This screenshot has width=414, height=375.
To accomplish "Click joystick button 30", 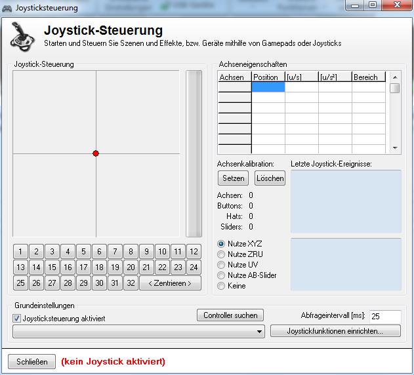I will coord(99,283).
